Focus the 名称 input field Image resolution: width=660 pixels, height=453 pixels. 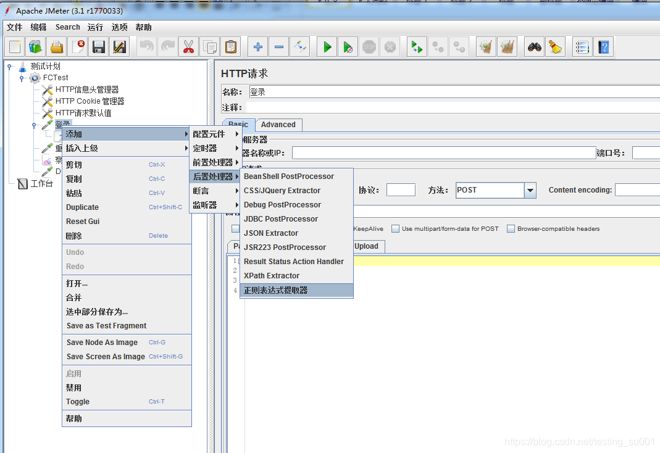pyautogui.click(x=454, y=92)
